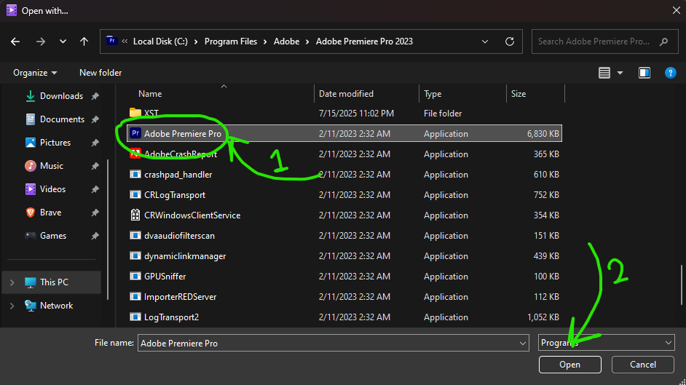Click the pin icon beside Videos
Image resolution: width=686 pixels, height=385 pixels.
(x=95, y=189)
